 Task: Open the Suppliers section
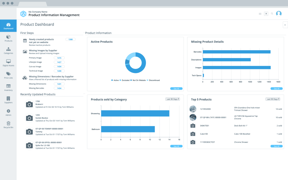tap(8, 100)
